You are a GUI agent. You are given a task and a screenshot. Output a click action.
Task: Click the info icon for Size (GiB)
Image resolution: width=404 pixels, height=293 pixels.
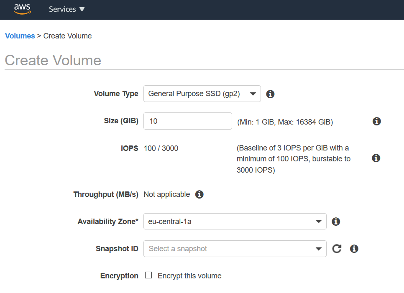[376, 121]
